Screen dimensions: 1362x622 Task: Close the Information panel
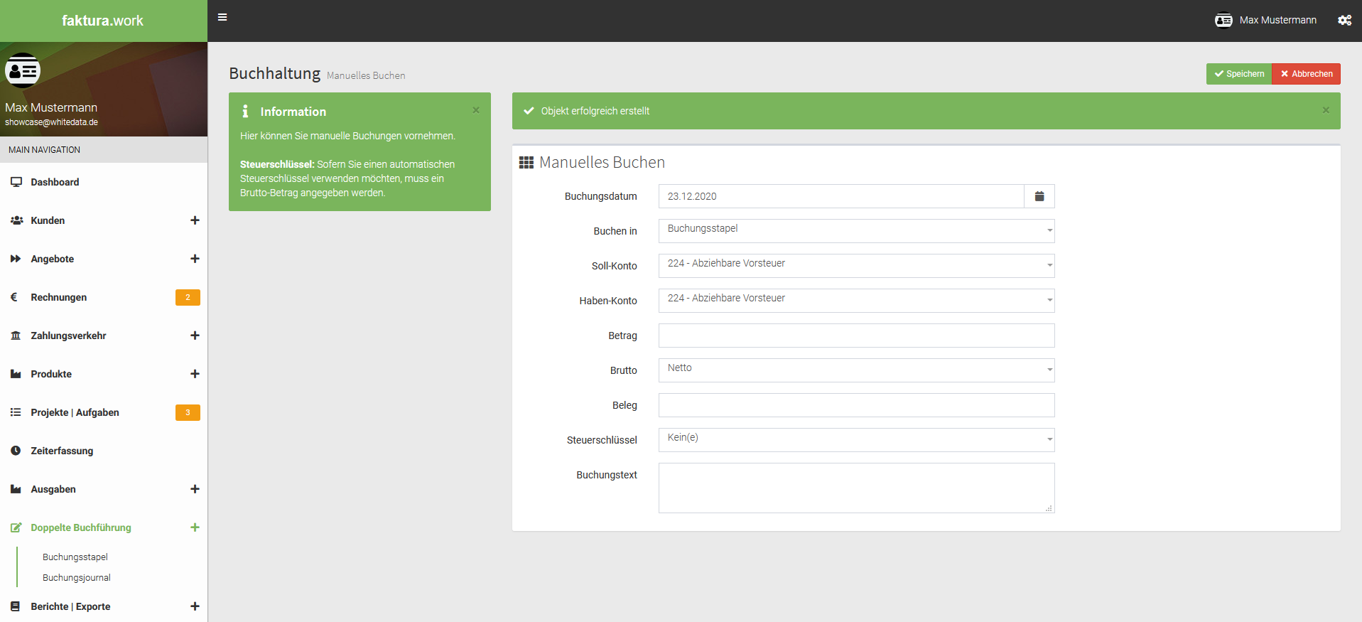tap(476, 110)
